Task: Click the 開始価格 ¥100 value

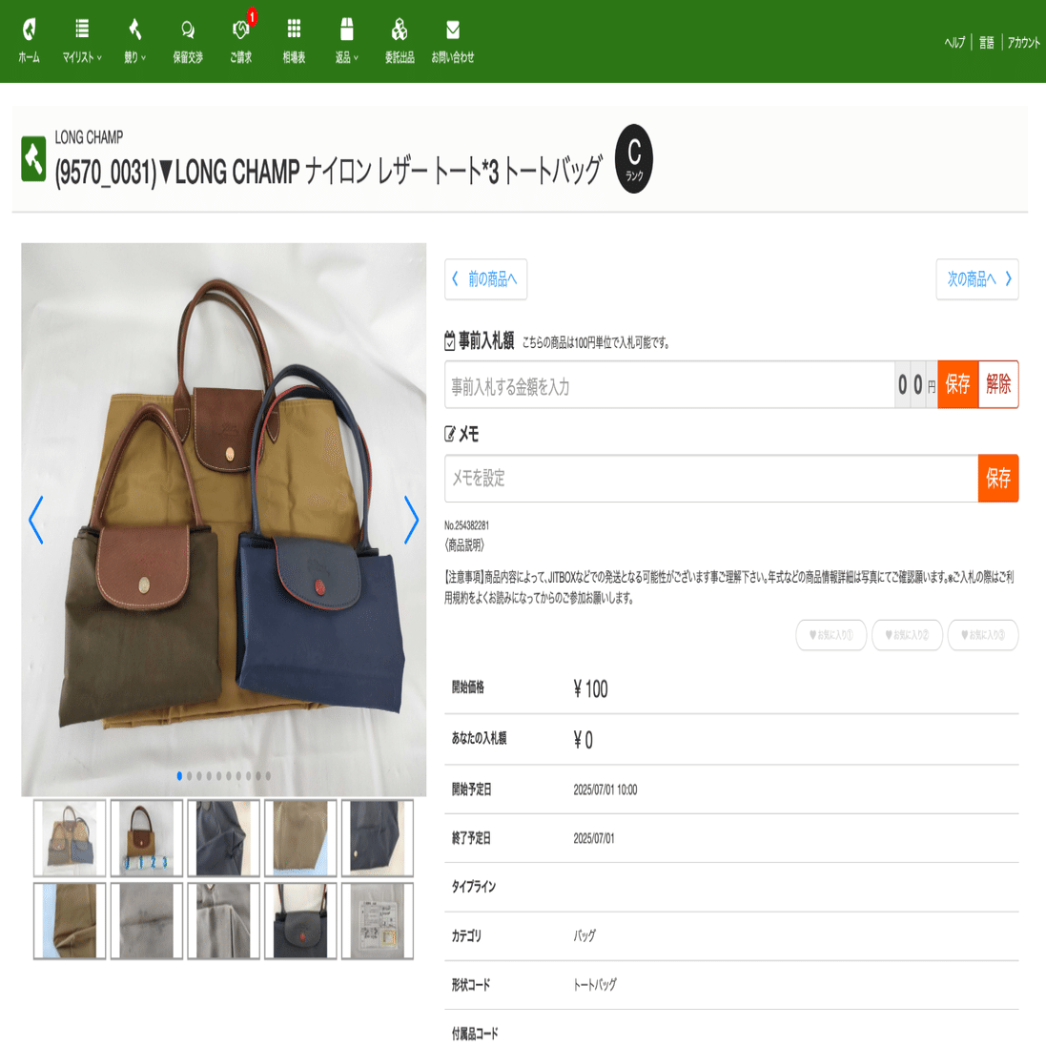Action: click(x=590, y=688)
